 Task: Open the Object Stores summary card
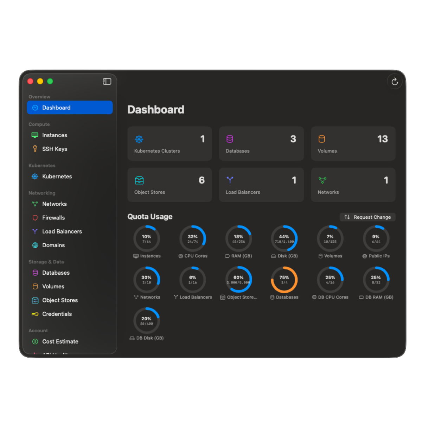point(170,185)
